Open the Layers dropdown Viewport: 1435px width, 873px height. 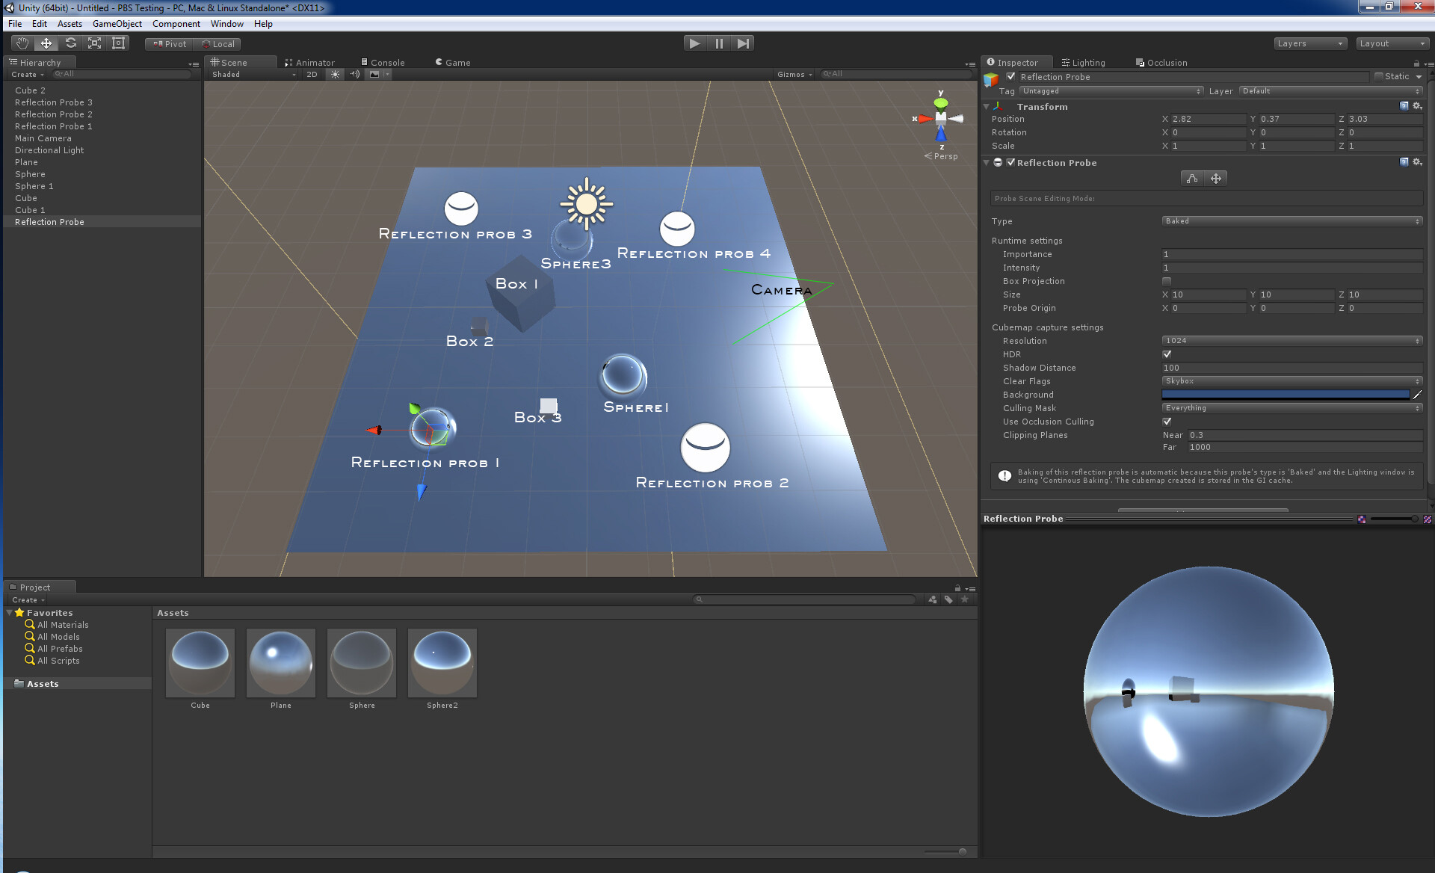pos(1310,43)
